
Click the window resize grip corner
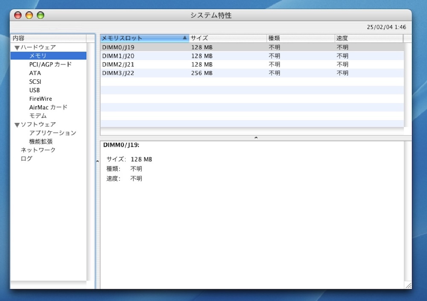click(408, 285)
